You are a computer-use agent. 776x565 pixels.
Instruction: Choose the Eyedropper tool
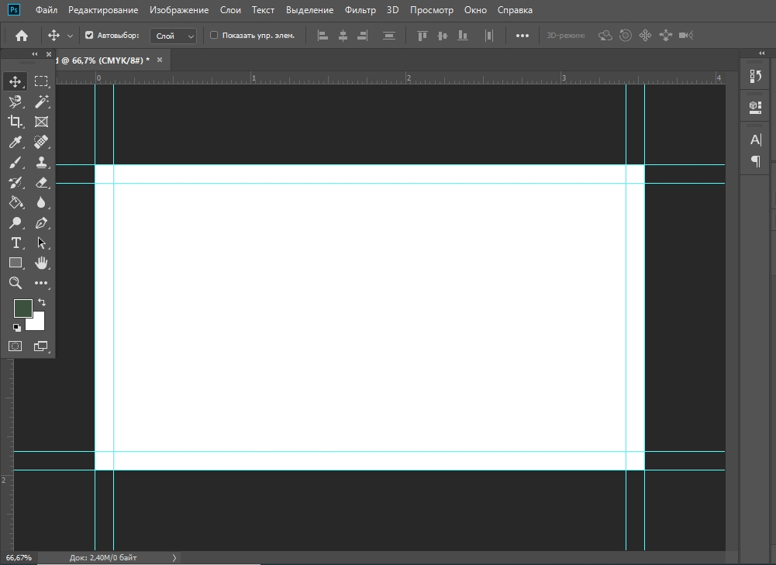point(16,142)
